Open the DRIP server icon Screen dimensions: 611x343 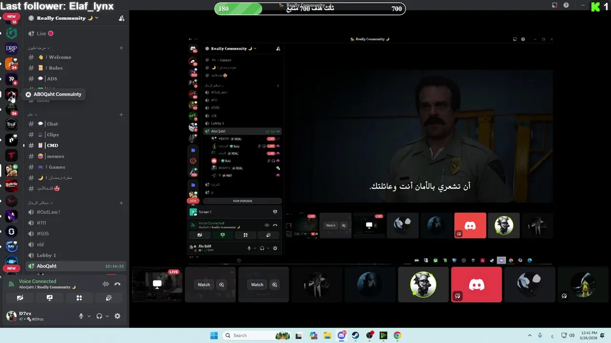tap(11, 48)
